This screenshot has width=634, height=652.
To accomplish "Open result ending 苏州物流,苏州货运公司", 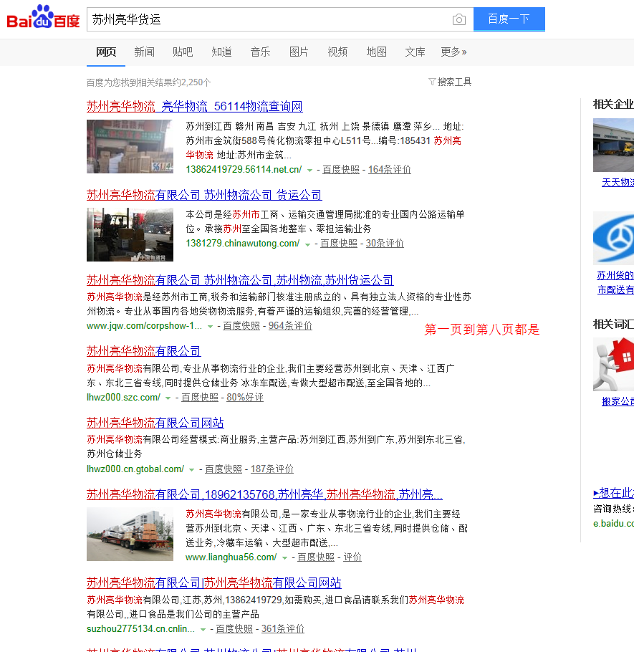I will (240, 280).
